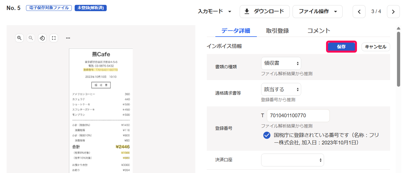
Task: Click the 登録番号 input field
Action: tap(298, 116)
